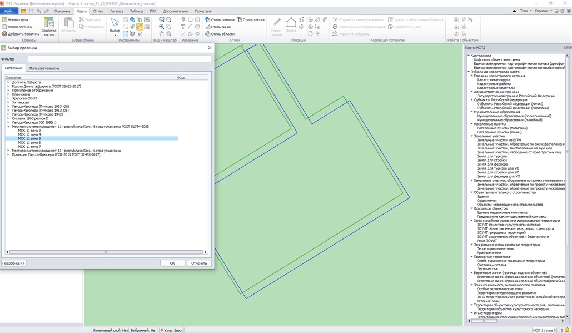Open the Тема dropdown menu

coord(525,11)
